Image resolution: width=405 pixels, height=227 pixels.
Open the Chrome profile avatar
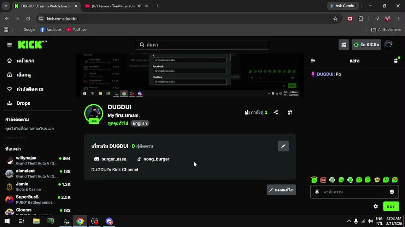coord(388,19)
